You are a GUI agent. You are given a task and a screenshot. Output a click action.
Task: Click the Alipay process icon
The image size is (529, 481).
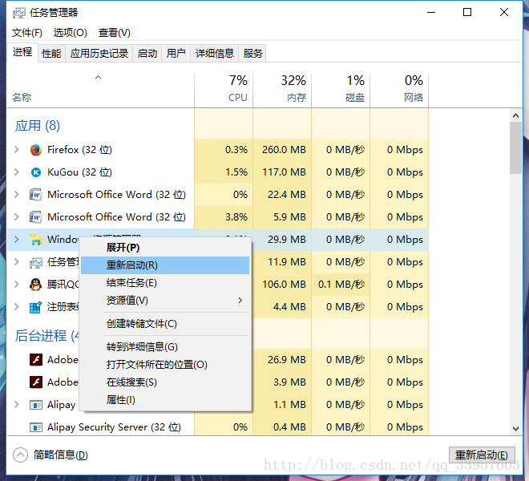(x=36, y=404)
